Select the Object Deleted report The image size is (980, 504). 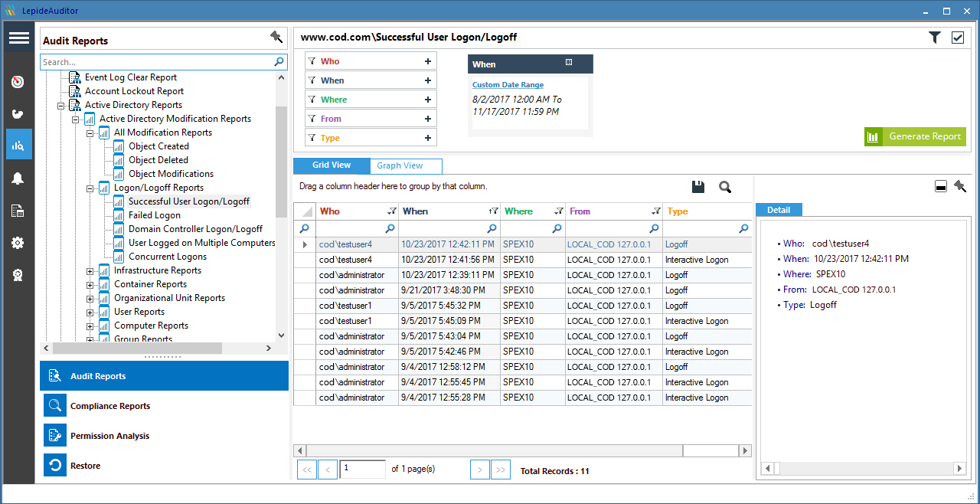[158, 160]
